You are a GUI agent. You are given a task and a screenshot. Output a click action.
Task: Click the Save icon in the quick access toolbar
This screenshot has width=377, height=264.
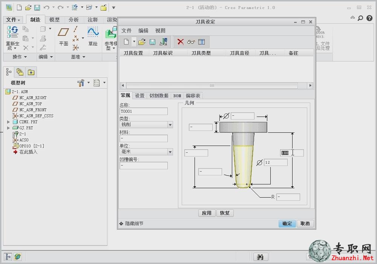pos(37,8)
